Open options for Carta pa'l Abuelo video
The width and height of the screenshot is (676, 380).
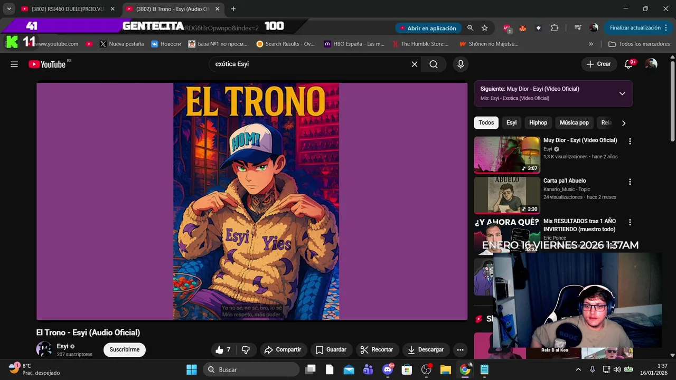pyautogui.click(x=630, y=182)
